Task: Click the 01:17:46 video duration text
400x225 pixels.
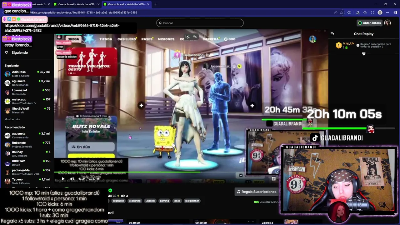Action: coord(94,179)
